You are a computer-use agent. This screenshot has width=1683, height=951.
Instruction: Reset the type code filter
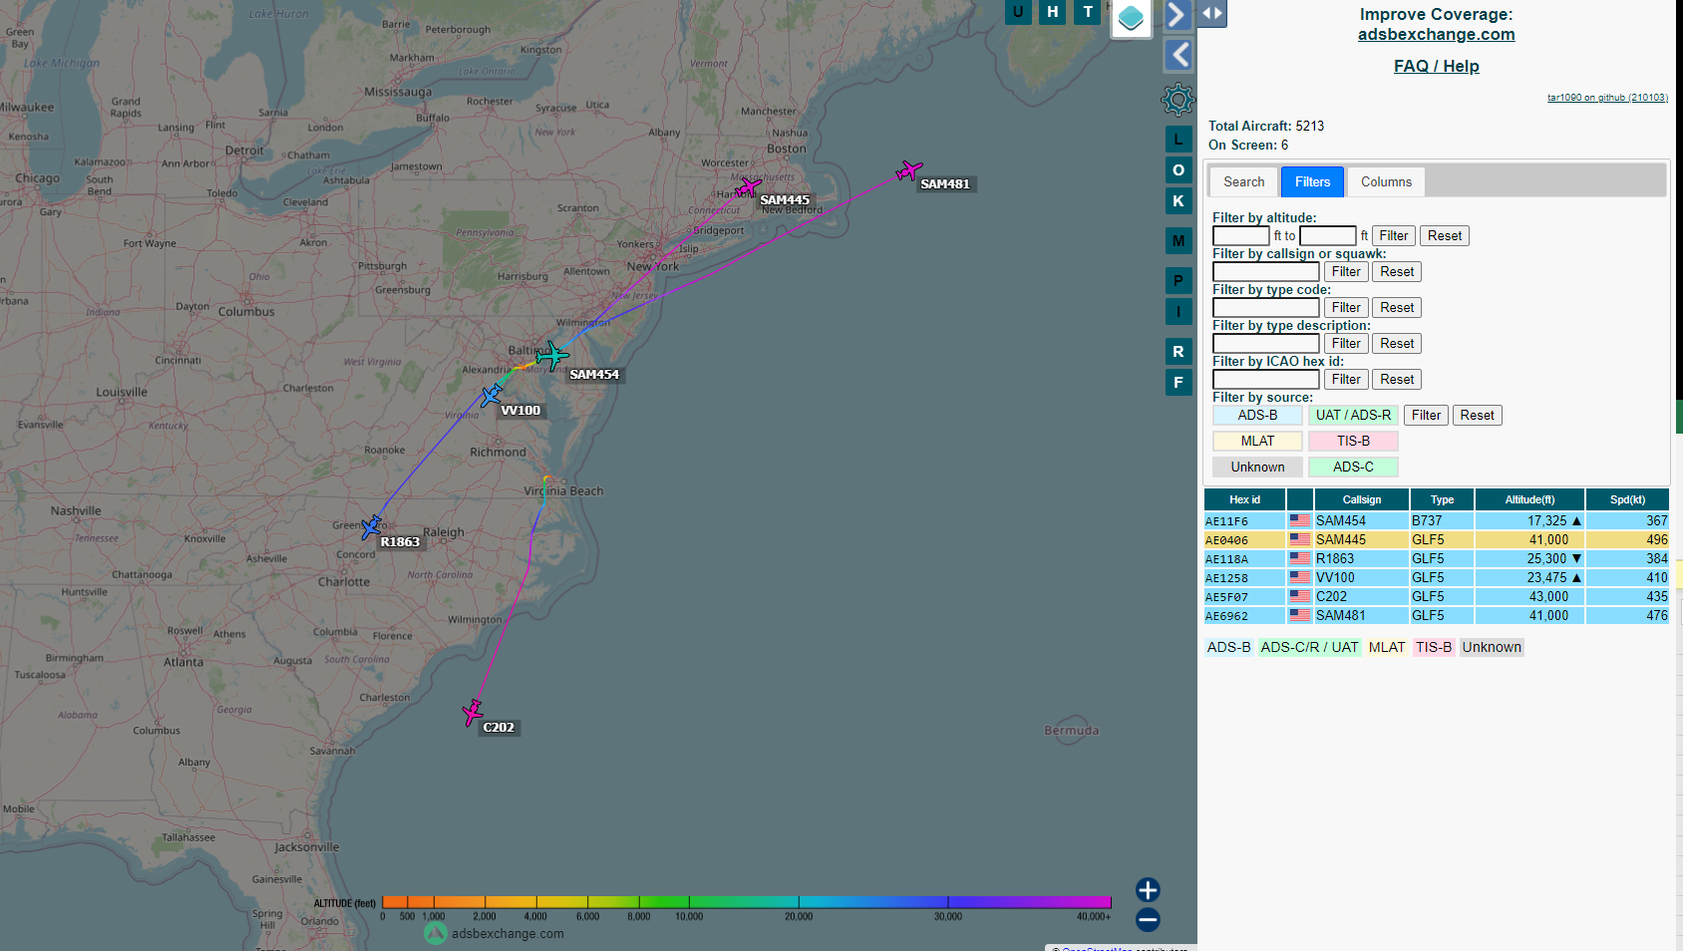point(1396,308)
